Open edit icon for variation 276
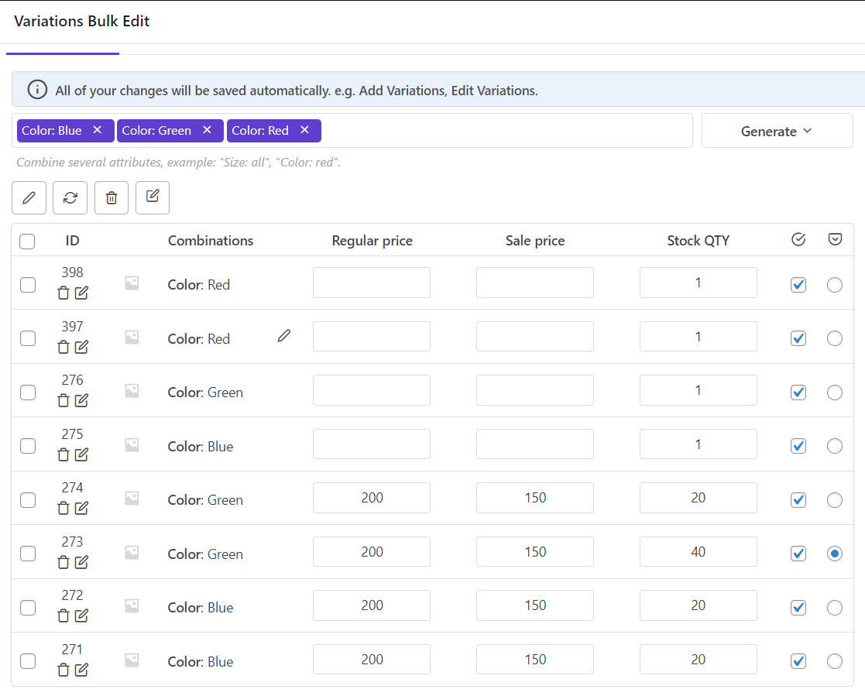865x696 pixels. click(x=81, y=400)
